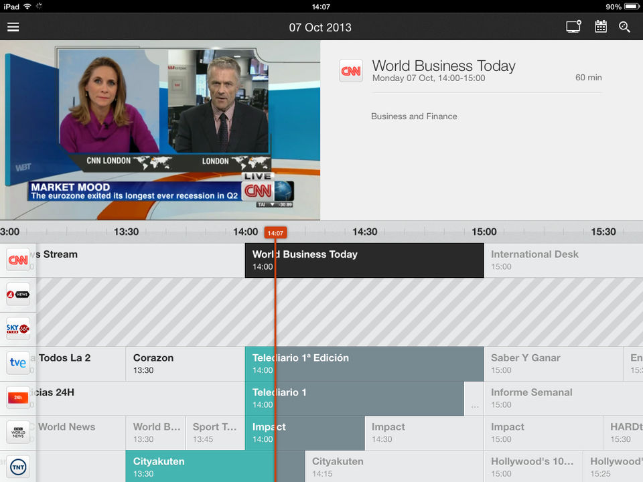Tap the 07 Oct 2013 date title
This screenshot has width=643, height=482.
[320, 27]
